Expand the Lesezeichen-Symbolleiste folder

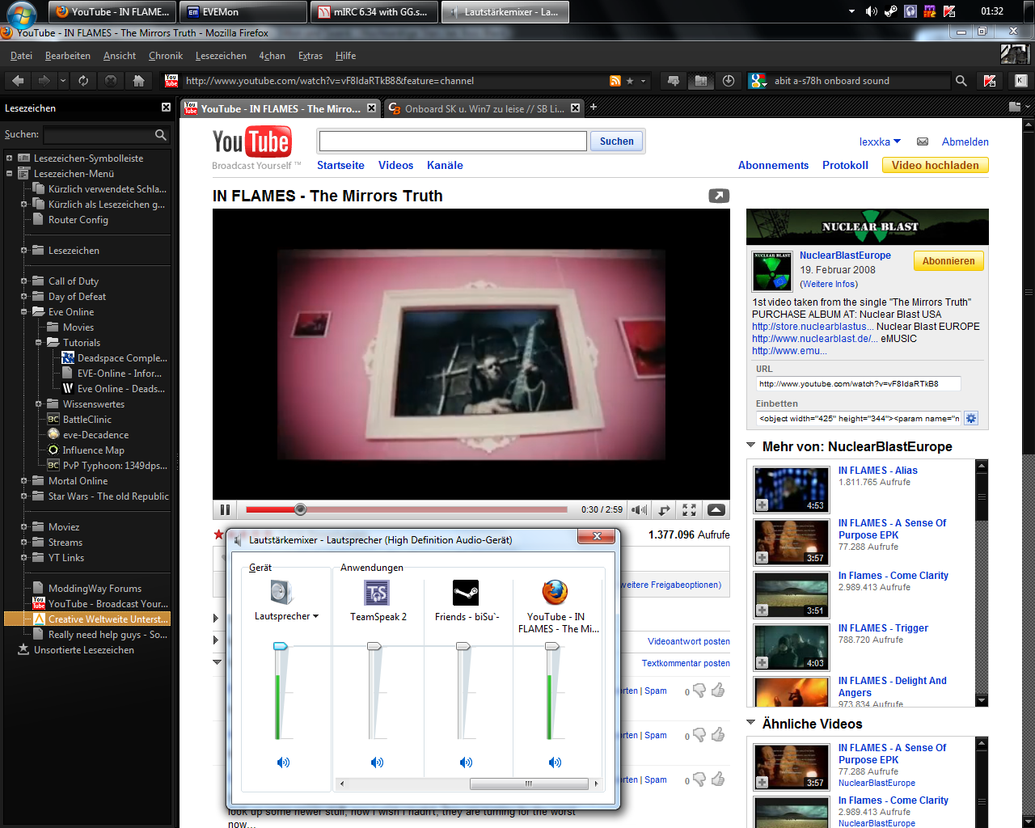[x=9, y=158]
